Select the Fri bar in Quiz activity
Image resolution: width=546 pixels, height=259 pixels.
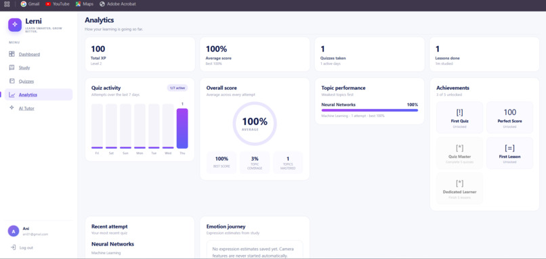pyautogui.click(x=97, y=126)
